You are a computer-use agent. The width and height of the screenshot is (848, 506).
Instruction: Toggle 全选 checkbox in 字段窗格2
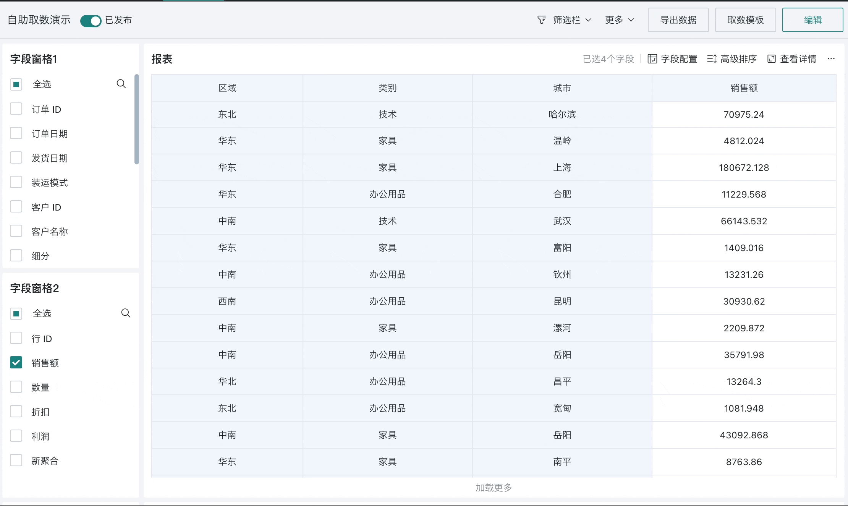click(16, 313)
